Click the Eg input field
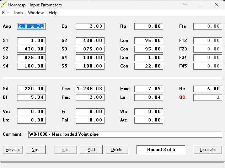Screen dimensions: 225x168 [x=90, y=26]
